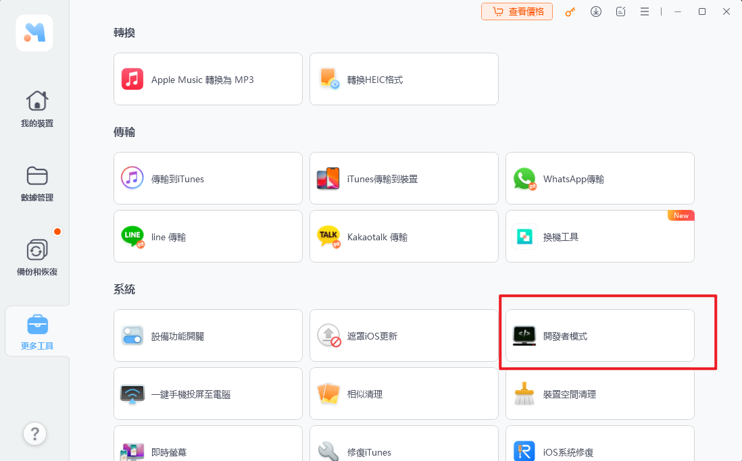Open WhatsApp傳輸 card
This screenshot has height=461, width=742.
600,178
